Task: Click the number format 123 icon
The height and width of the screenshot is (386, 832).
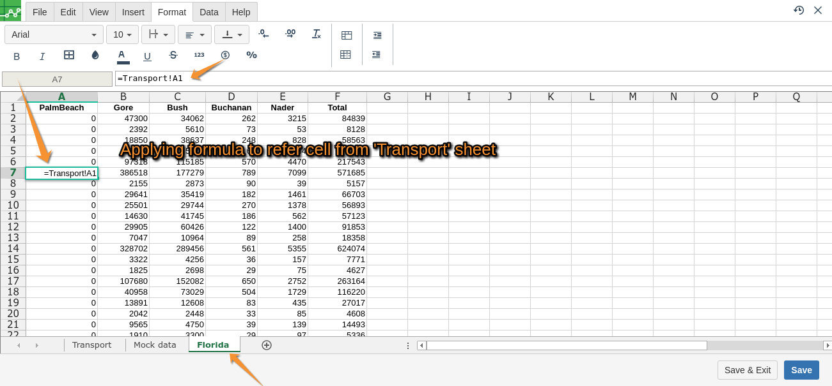Action: click(199, 56)
